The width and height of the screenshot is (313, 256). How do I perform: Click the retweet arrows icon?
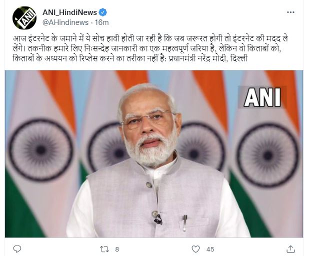click(x=104, y=249)
